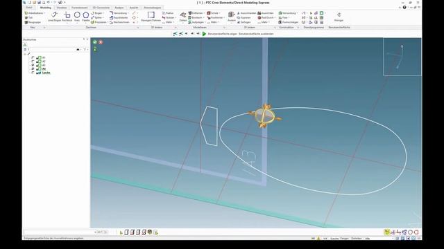
Task: Select the Linie/Bogen drawing tool
Action: [x=54, y=17]
